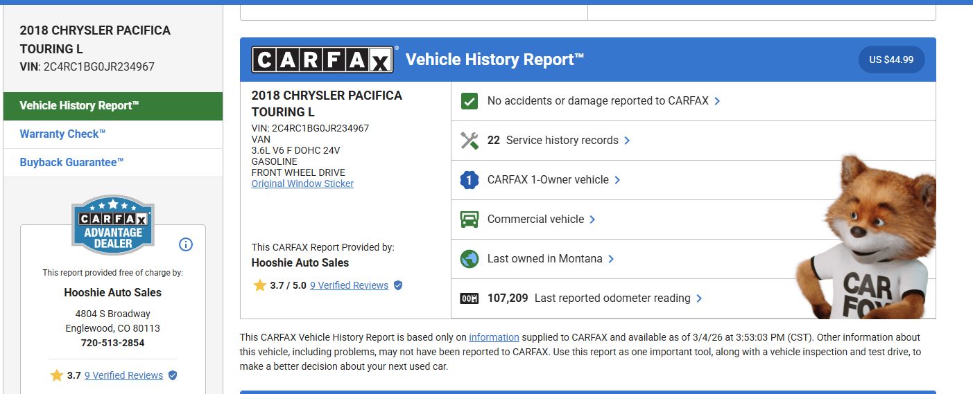973x394 pixels.
Task: Expand the Last reported odometer reading chevron
Action: coord(699,298)
